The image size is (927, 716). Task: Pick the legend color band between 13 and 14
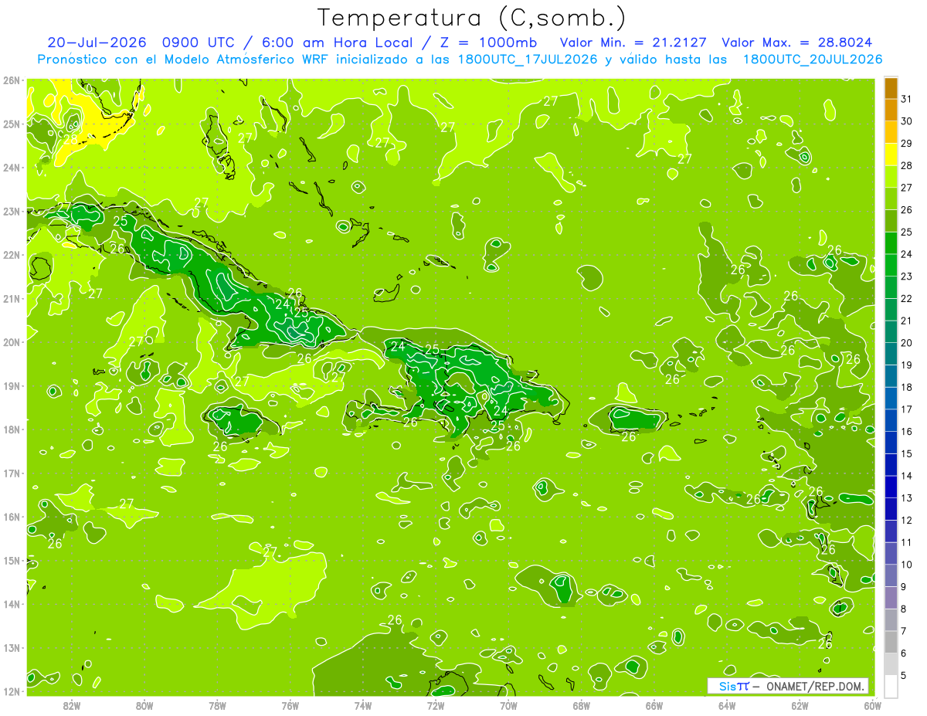click(891, 487)
